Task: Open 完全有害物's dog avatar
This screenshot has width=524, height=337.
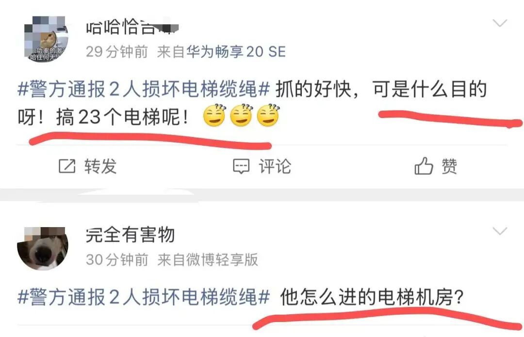Action: point(43,248)
